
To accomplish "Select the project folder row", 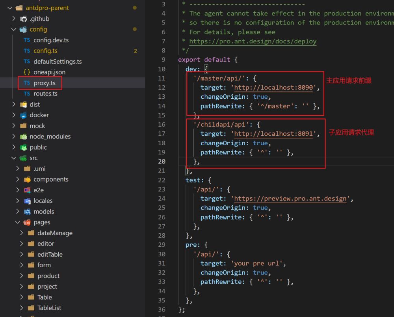I will click(72, 286).
